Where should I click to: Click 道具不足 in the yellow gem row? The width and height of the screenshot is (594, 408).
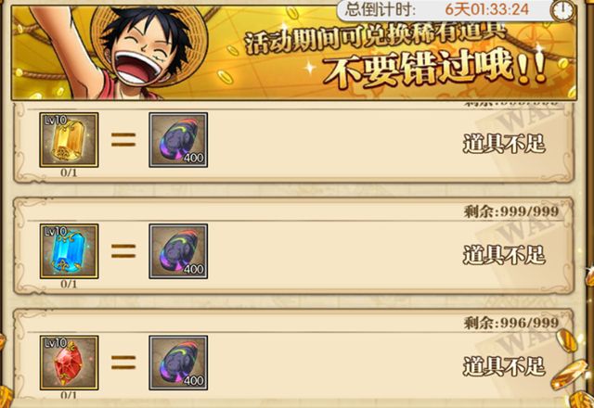coord(504,144)
